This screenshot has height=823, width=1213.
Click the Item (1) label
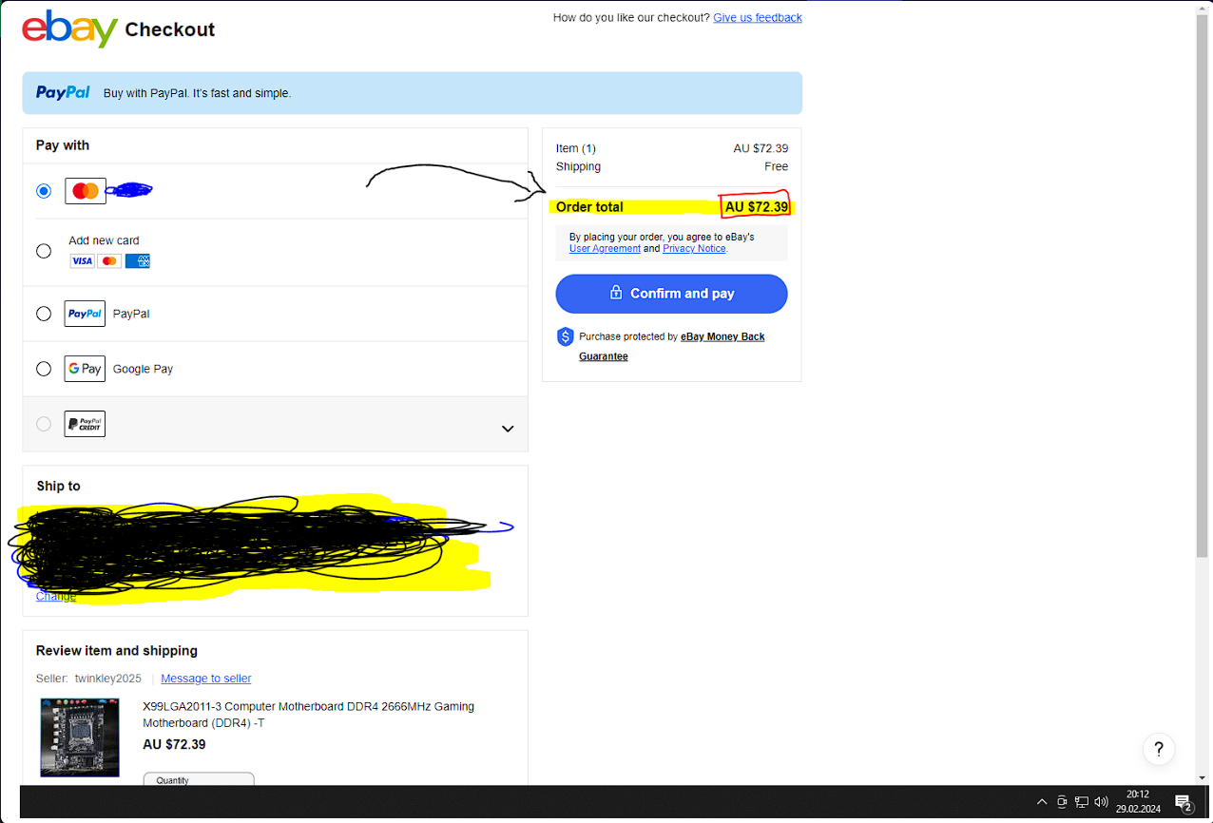(576, 148)
